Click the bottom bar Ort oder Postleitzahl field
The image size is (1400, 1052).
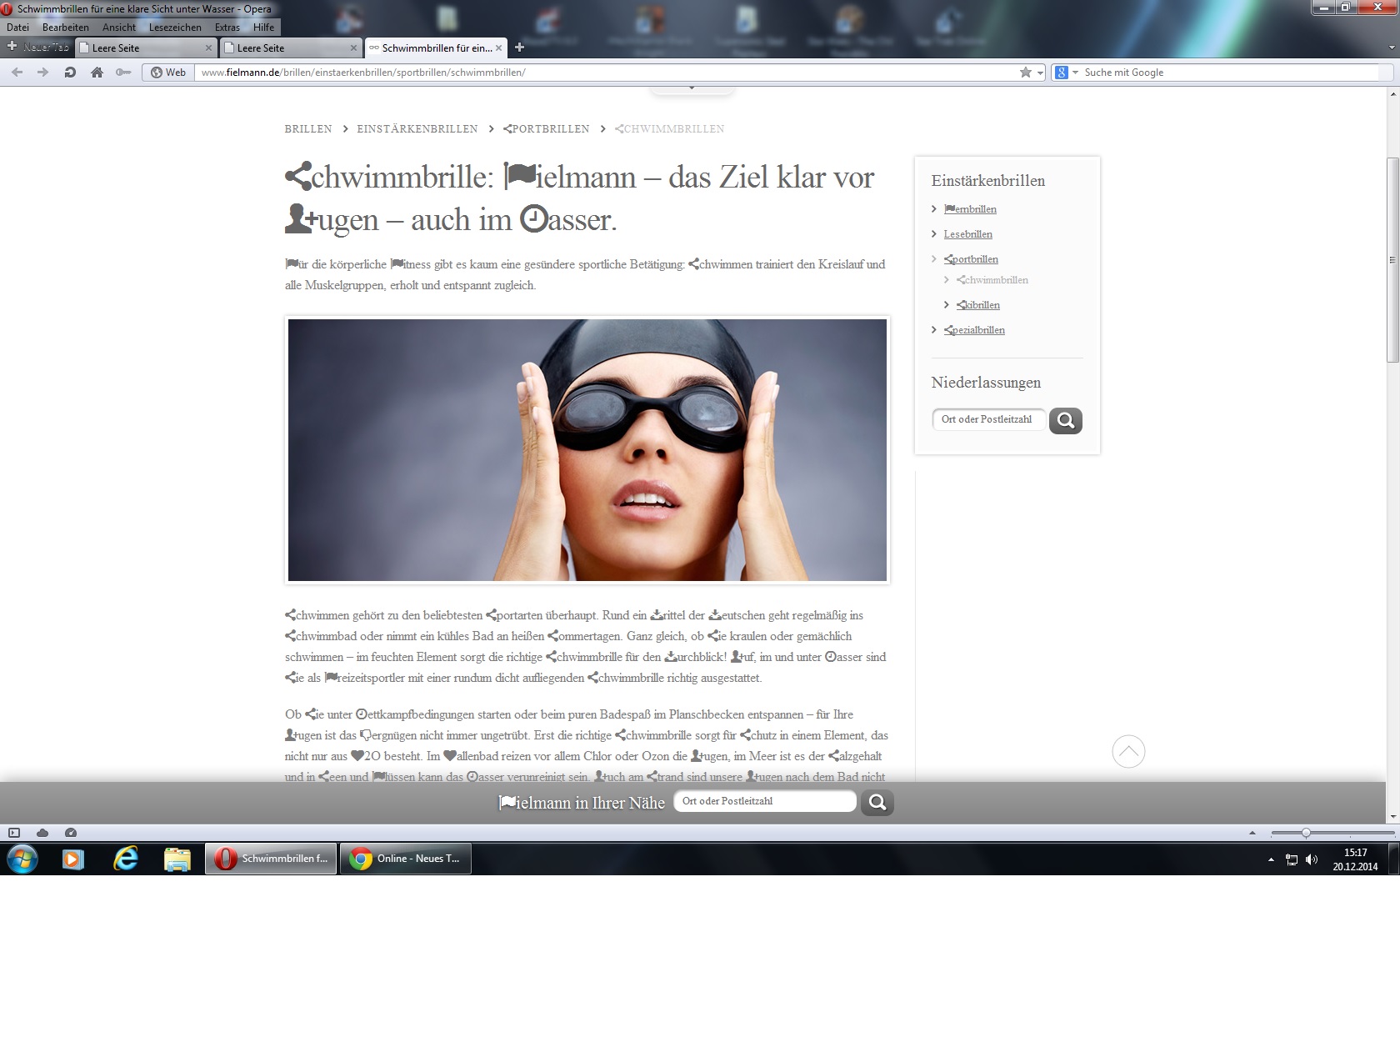click(x=764, y=801)
